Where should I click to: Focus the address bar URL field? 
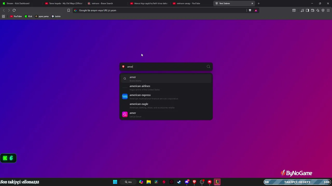pos(160,10)
